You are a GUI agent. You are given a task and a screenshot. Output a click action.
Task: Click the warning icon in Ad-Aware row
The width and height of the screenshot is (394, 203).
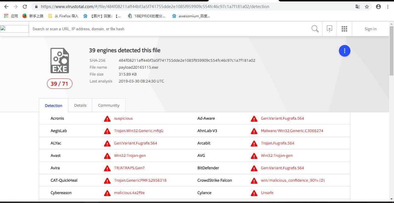[x=254, y=119]
